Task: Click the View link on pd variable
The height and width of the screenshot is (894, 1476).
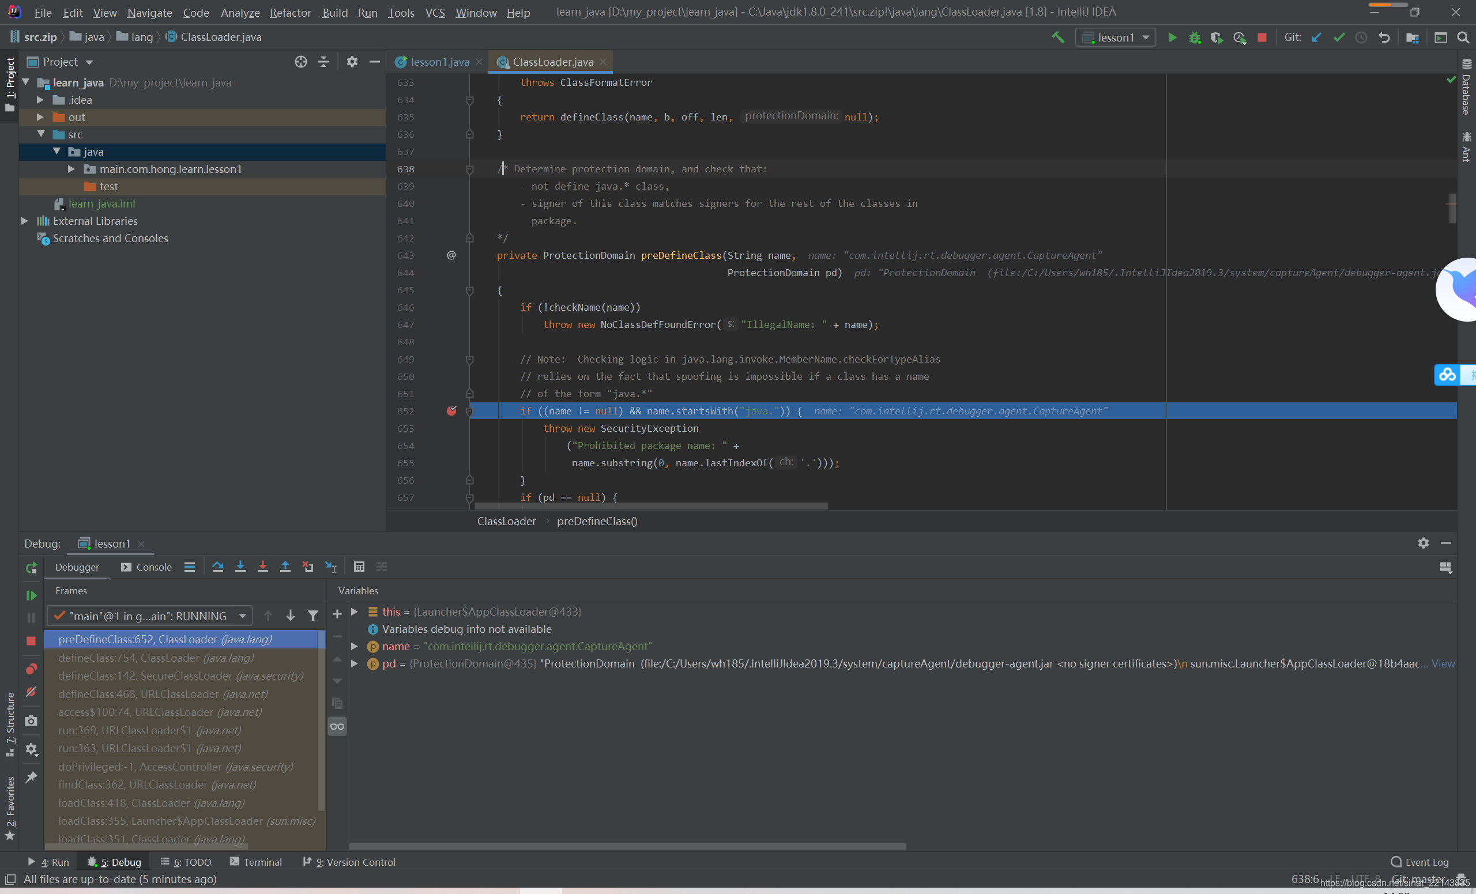Action: pyautogui.click(x=1443, y=663)
